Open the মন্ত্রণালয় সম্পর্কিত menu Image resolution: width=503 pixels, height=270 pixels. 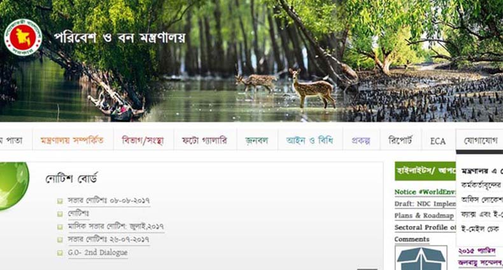72,140
